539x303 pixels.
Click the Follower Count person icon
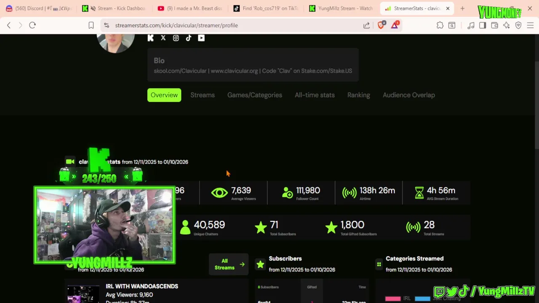287,193
